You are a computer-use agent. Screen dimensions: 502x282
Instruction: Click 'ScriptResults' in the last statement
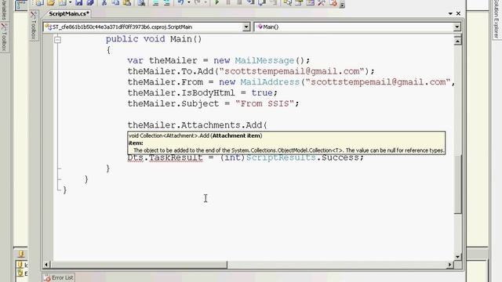(x=281, y=157)
